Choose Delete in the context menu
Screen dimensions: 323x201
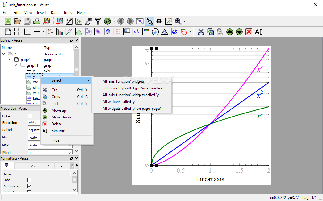coord(67,124)
